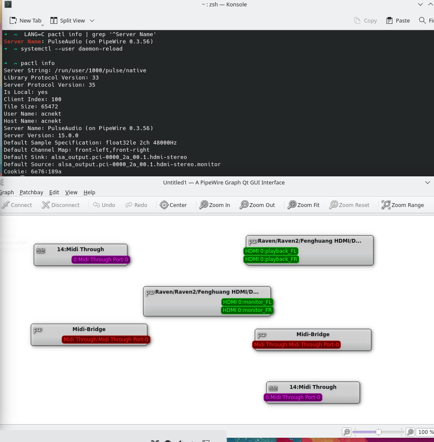
Task: Adjust the zoom slider handle
Action: [x=378, y=432]
